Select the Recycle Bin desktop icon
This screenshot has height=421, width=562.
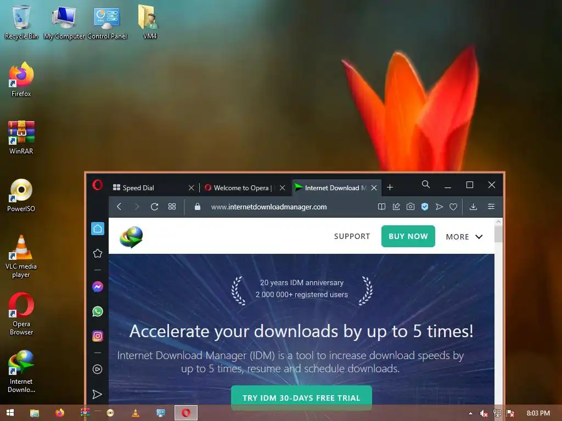[21, 22]
